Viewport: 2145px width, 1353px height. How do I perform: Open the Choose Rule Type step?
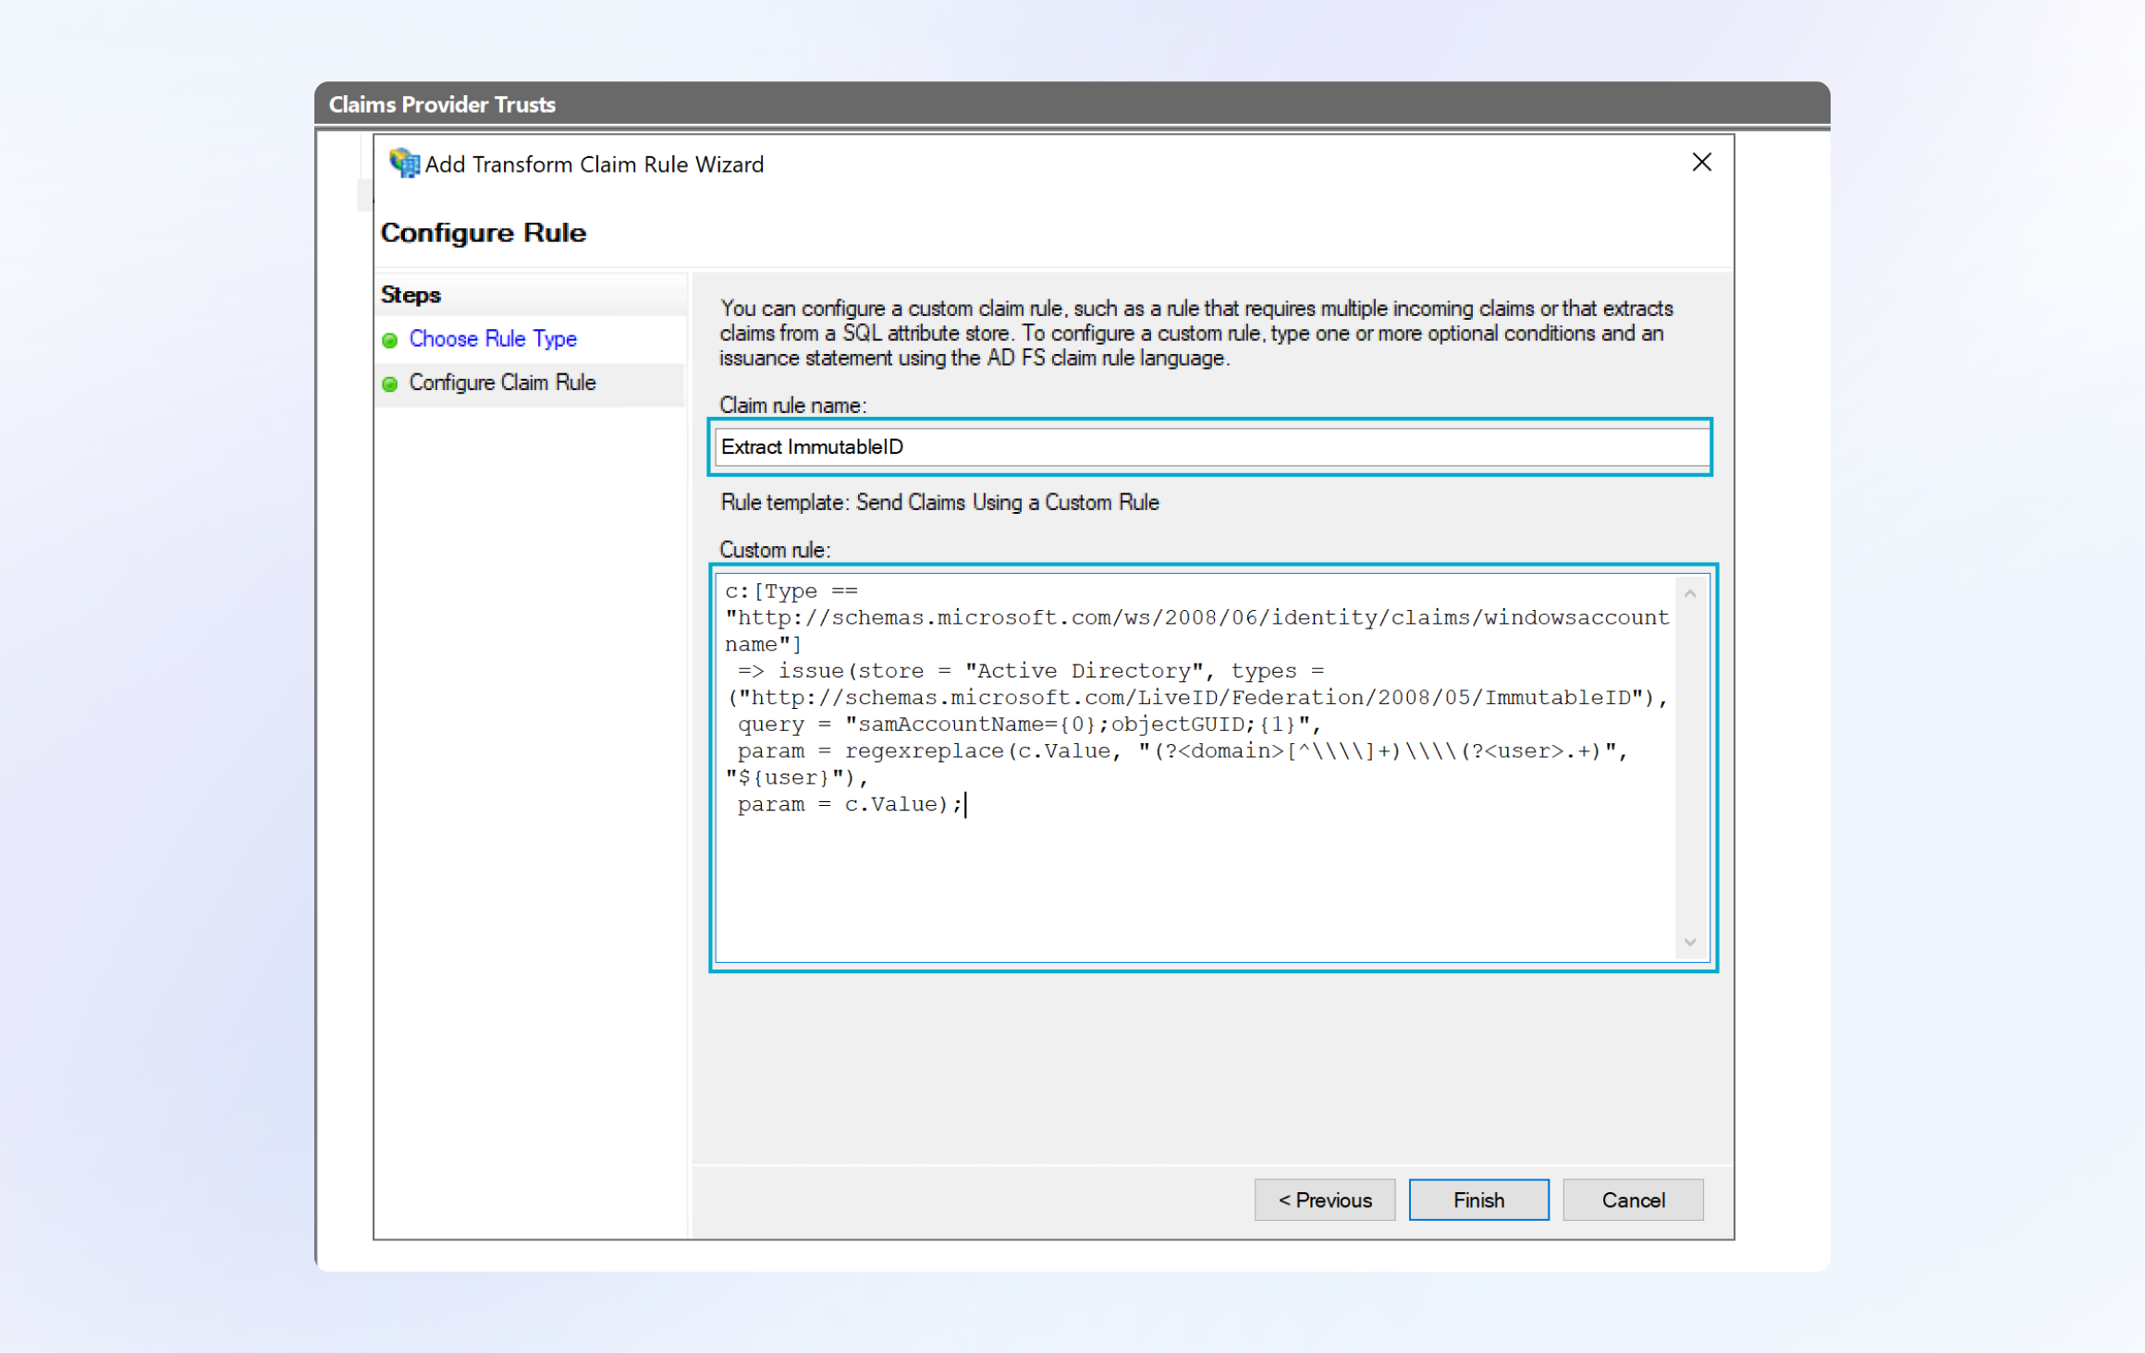tap(493, 339)
